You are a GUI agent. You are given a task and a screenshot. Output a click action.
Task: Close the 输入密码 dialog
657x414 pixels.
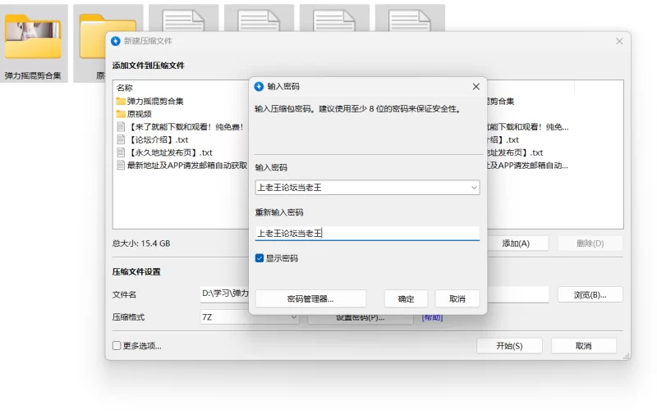[476, 87]
